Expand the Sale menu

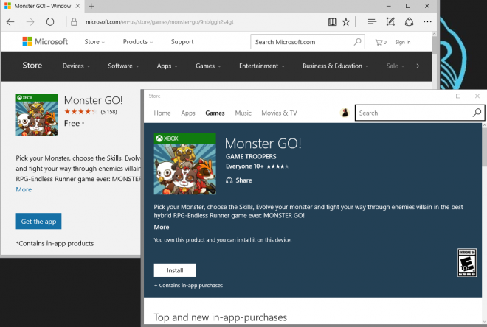(395, 66)
